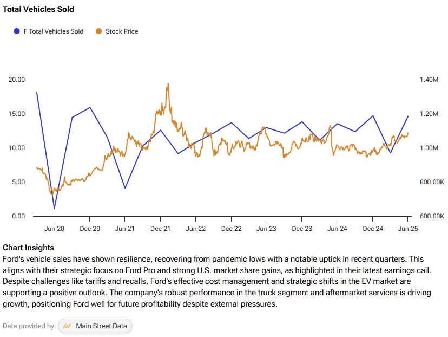This screenshot has width=448, height=337.
Task: Toggle the Stock Price series label
Action: click(122, 31)
